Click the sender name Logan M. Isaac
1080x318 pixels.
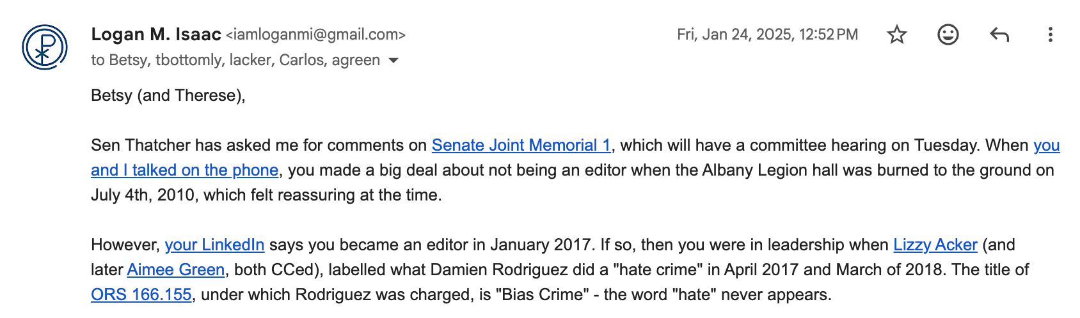(x=156, y=34)
